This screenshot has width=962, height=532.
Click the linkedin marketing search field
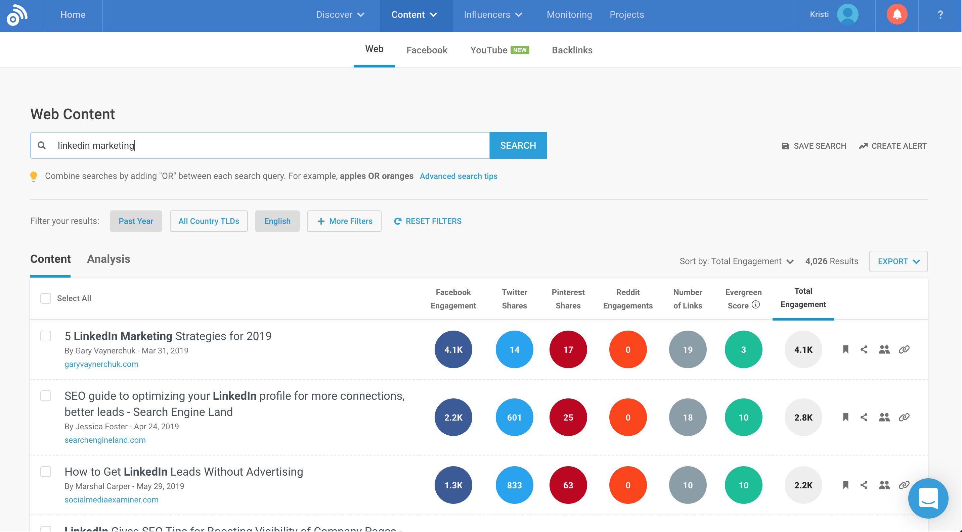pos(260,145)
